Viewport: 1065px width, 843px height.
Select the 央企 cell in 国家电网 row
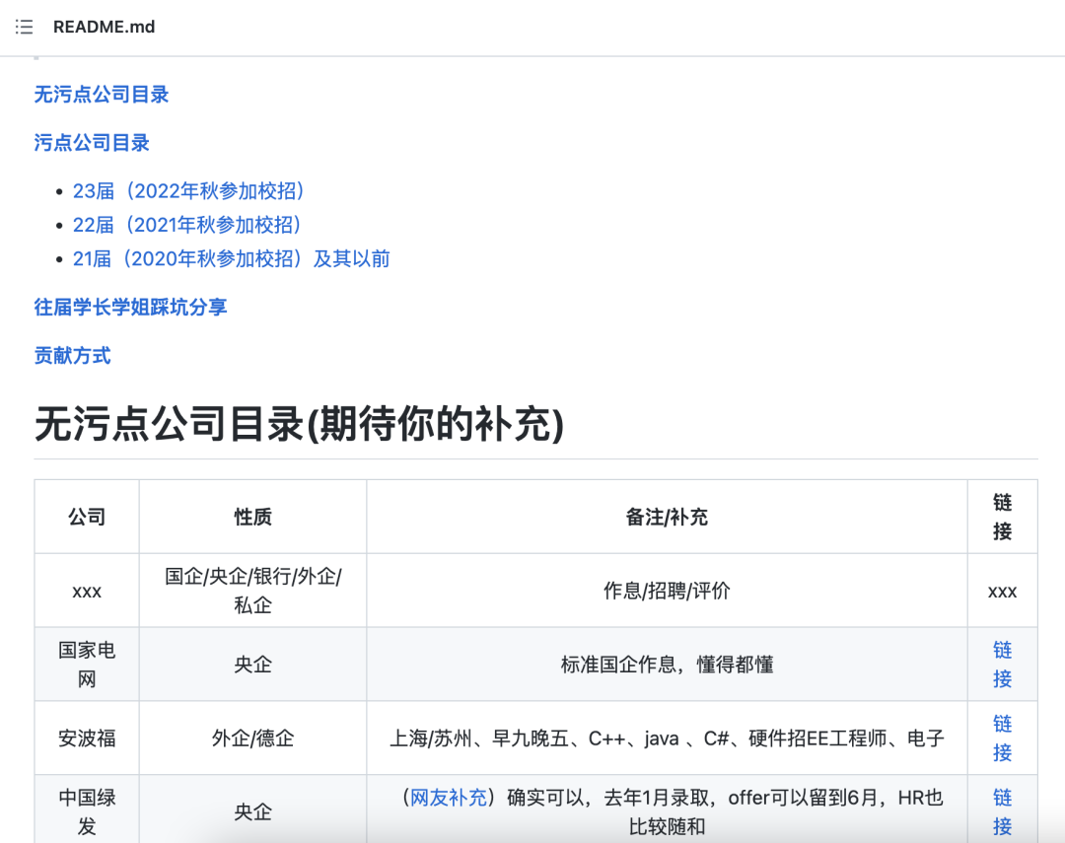pyautogui.click(x=252, y=665)
